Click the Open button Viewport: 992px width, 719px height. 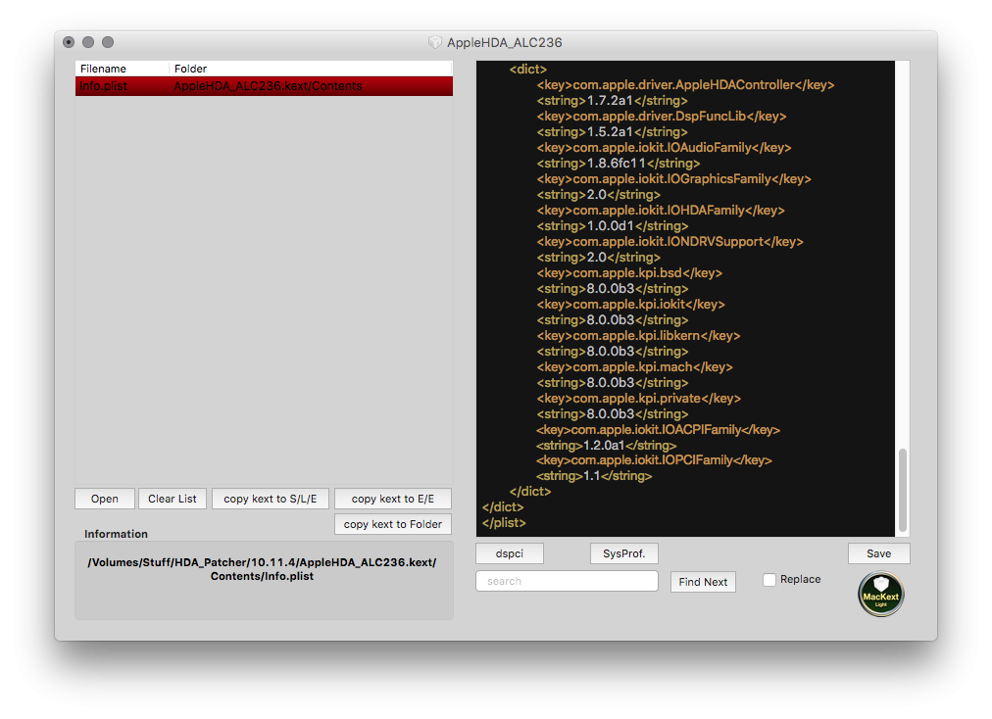coord(104,499)
